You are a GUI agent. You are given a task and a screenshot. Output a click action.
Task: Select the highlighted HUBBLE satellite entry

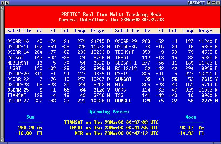(x=123, y=101)
